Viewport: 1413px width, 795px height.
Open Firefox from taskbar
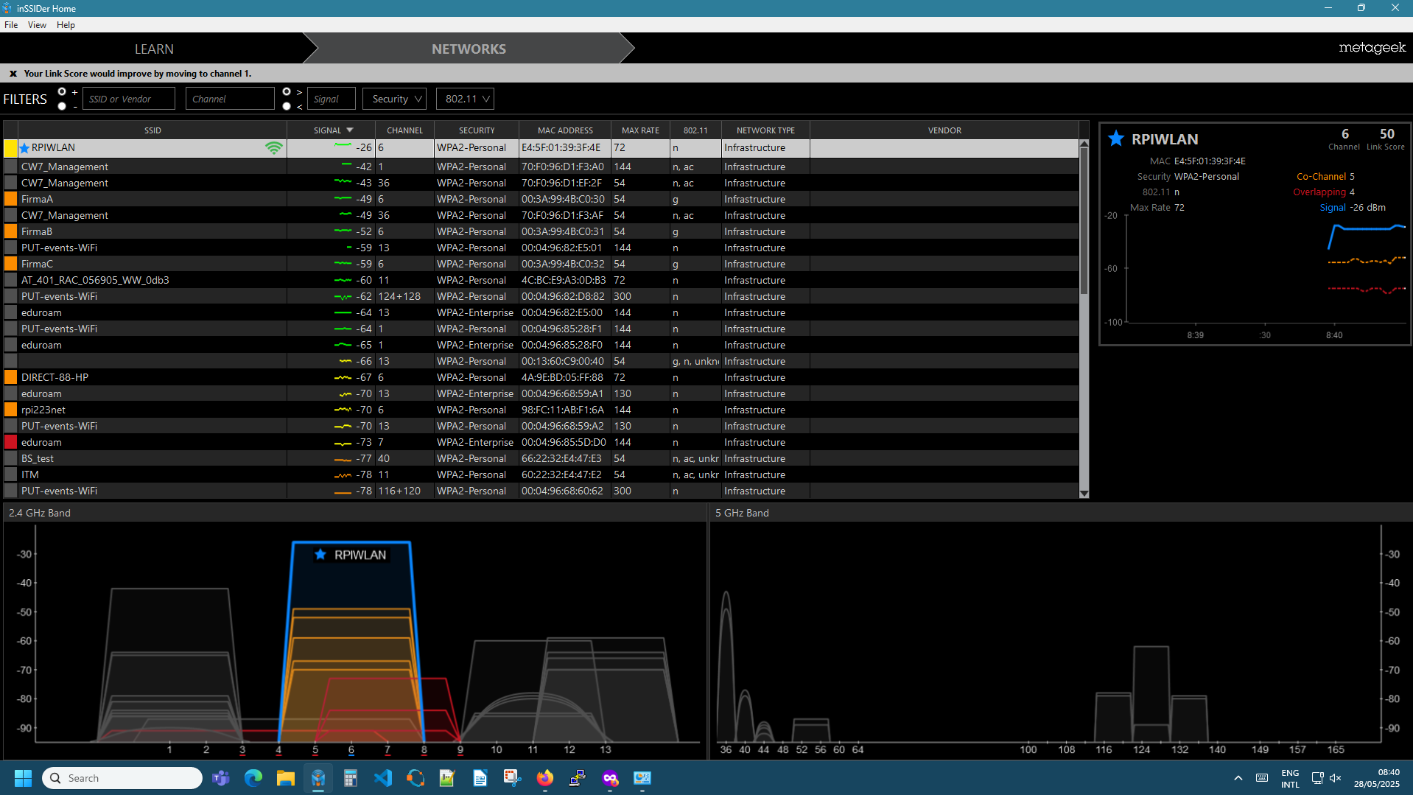(x=545, y=778)
